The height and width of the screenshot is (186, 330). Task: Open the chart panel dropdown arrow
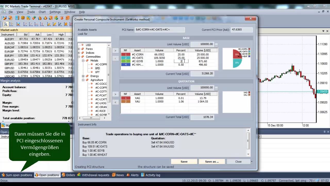pos(324,31)
